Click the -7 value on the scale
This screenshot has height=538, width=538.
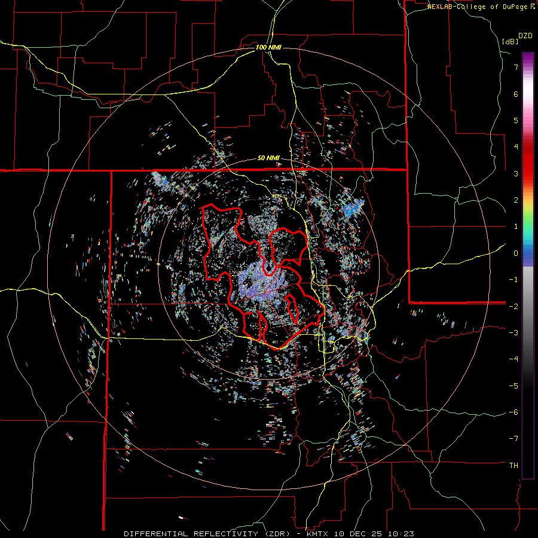coord(513,439)
